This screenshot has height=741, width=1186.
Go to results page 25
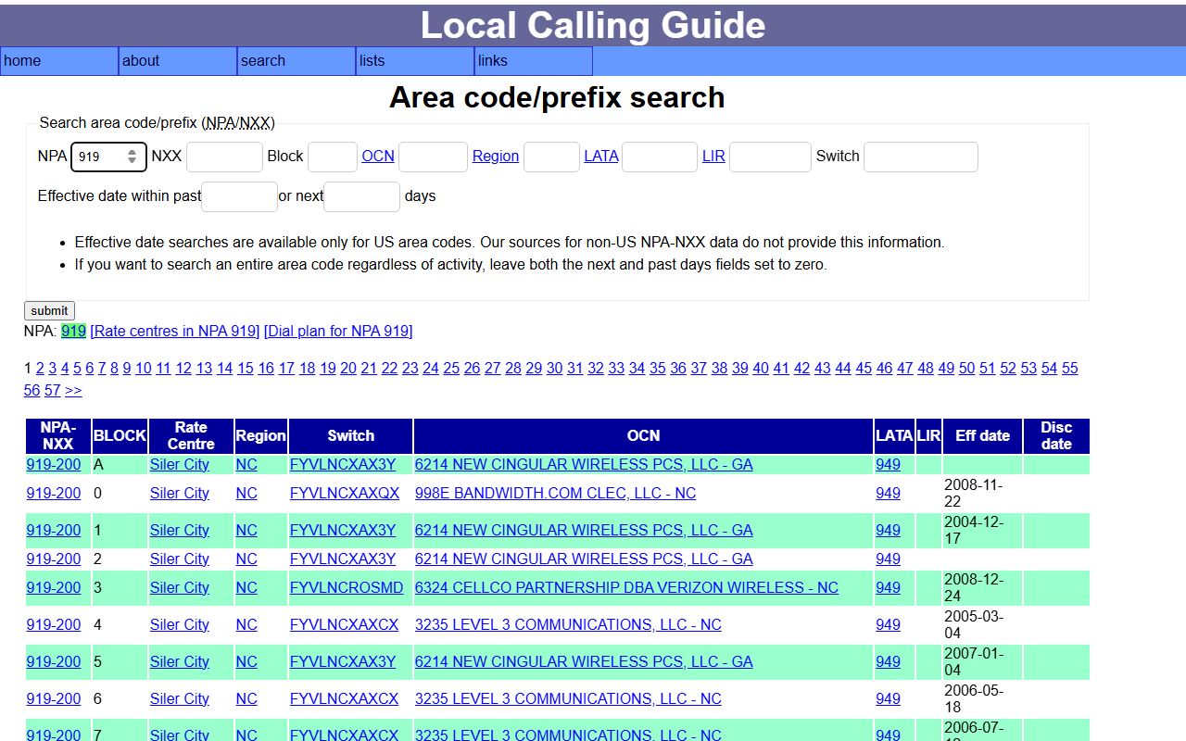click(x=451, y=369)
